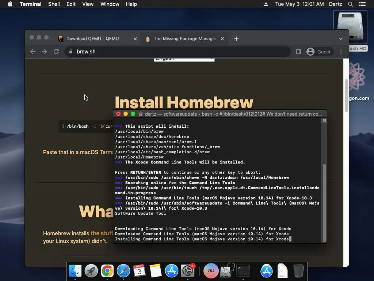Click 'Software Update Tool' line in Terminal
Viewport: 374px width, 281px height.
tap(141, 213)
